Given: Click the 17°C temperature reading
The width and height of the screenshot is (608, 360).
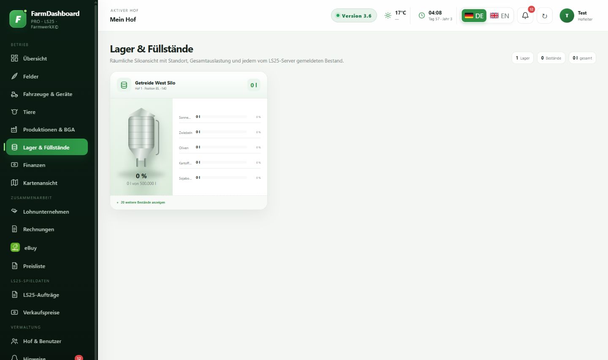Looking at the screenshot, I should 400,13.
